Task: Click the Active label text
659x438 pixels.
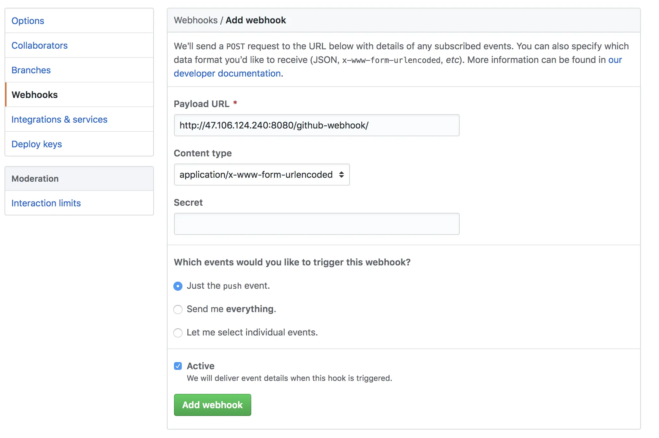Action: tap(201, 366)
